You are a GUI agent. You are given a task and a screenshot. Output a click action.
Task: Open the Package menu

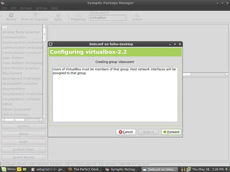point(26,8)
